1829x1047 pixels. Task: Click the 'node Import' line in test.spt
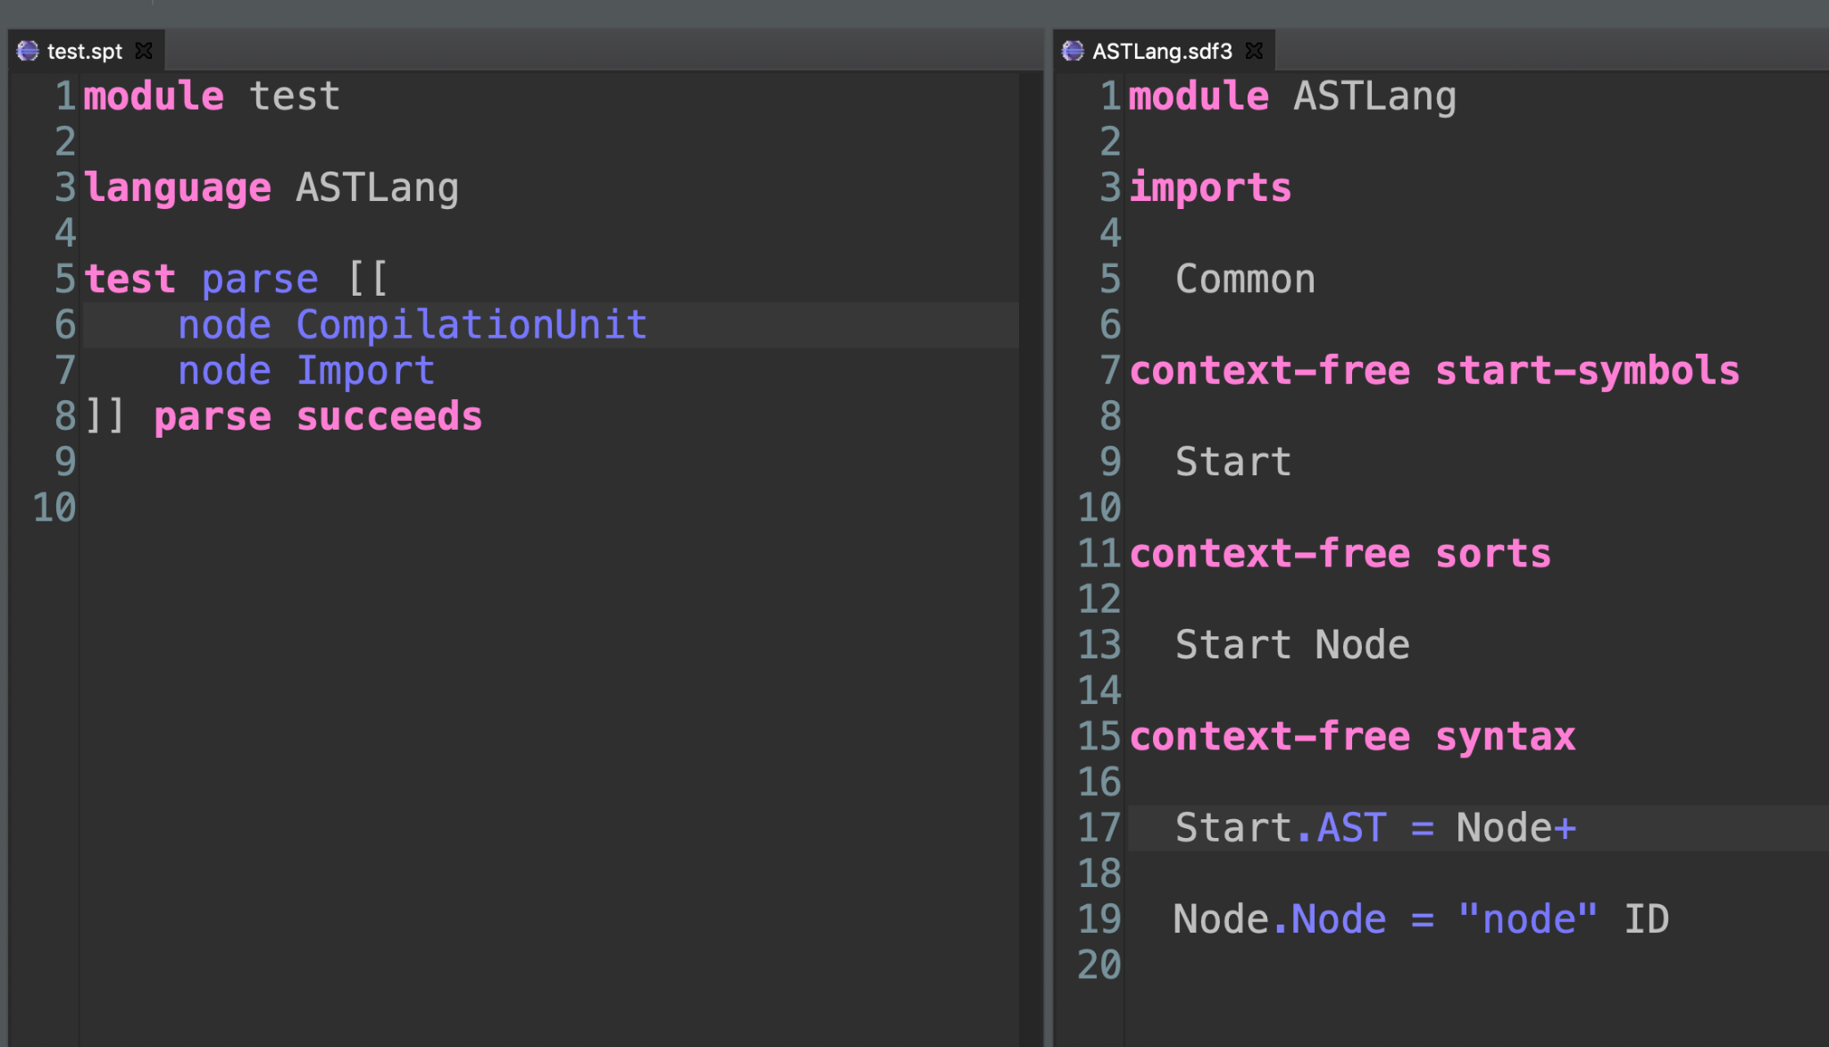click(306, 370)
